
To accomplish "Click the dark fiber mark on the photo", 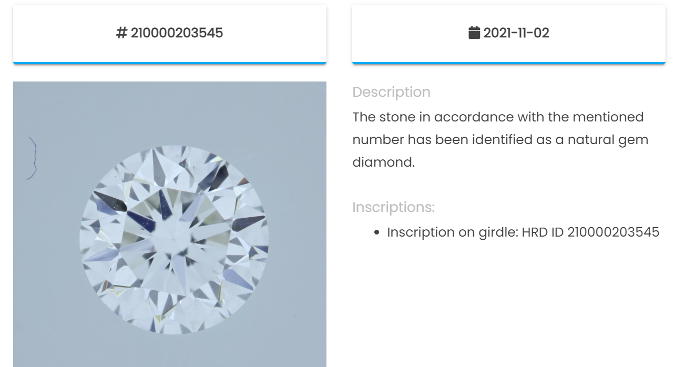I will (x=32, y=158).
